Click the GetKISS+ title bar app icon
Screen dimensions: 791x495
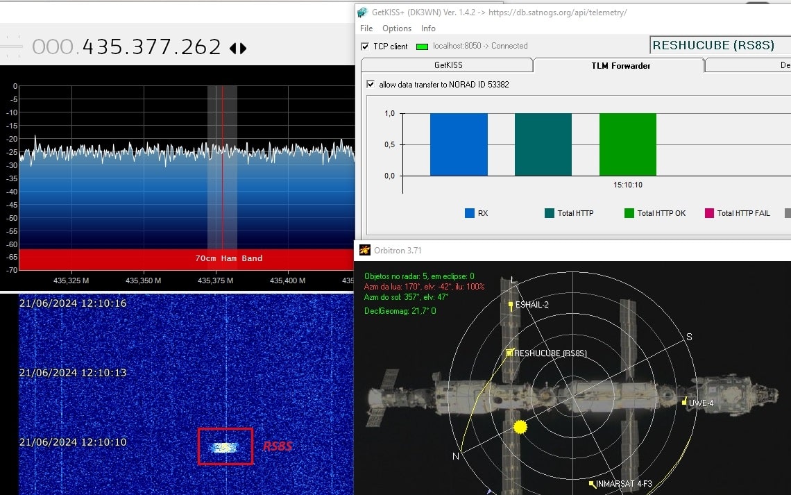364,12
